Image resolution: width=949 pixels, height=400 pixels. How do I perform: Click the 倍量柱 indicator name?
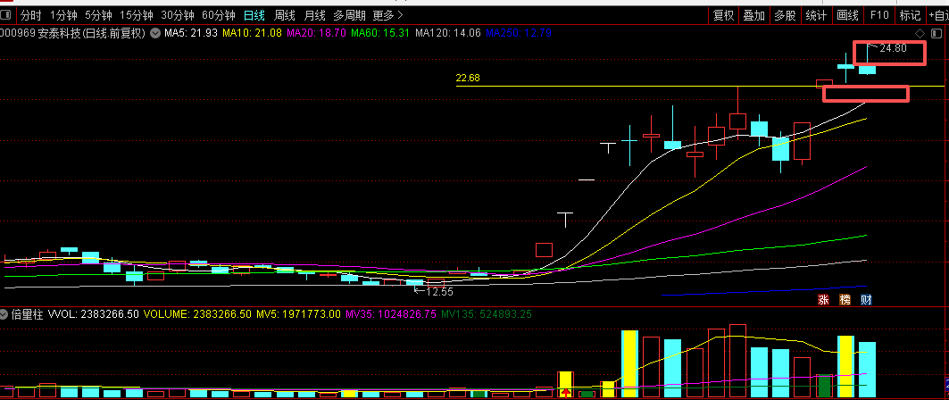click(x=27, y=314)
